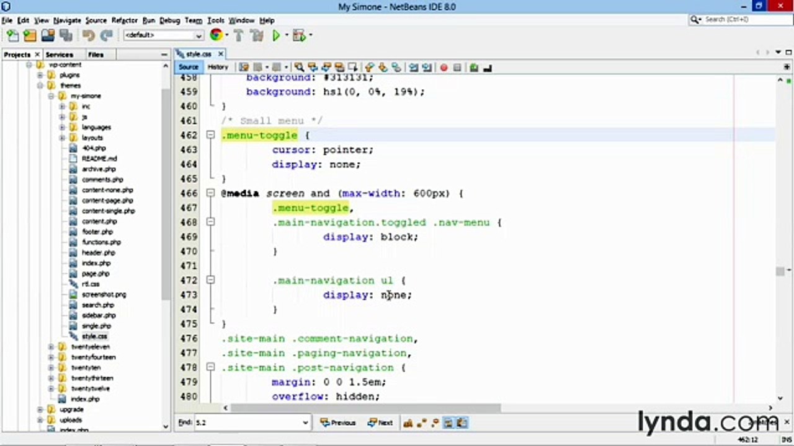The width and height of the screenshot is (794, 446).
Task: Click the New Project toolbar icon
Action: (29, 35)
